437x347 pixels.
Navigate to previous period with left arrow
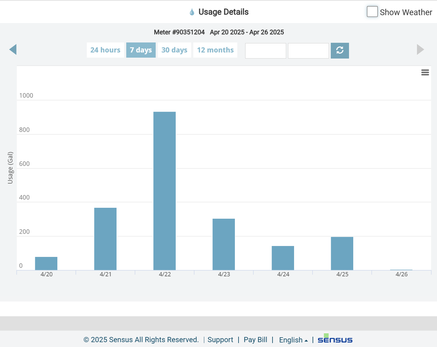tap(13, 49)
